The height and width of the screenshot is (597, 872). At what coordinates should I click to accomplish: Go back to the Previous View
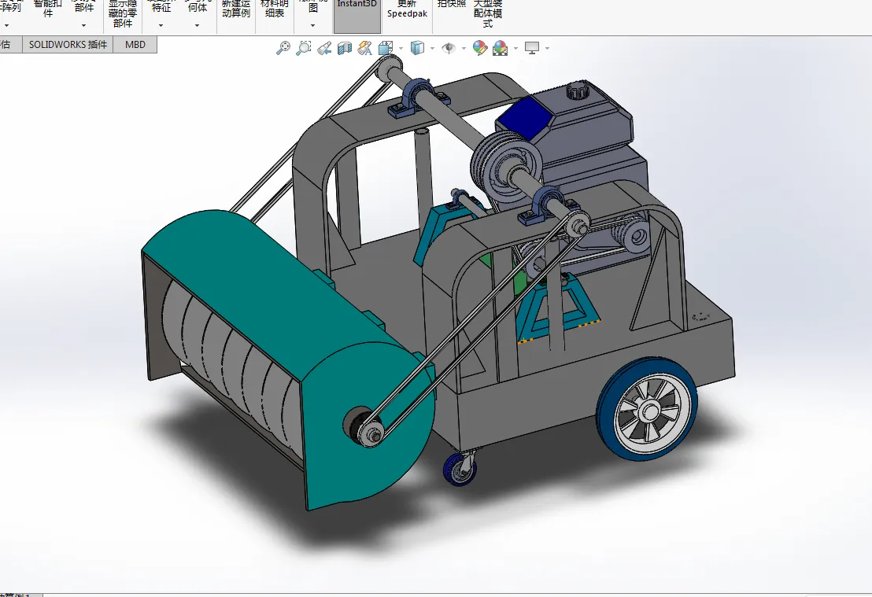tap(324, 49)
